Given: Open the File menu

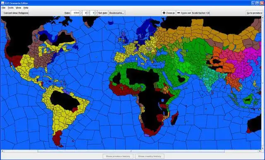Looking at the screenshot, I should coord(3,8).
